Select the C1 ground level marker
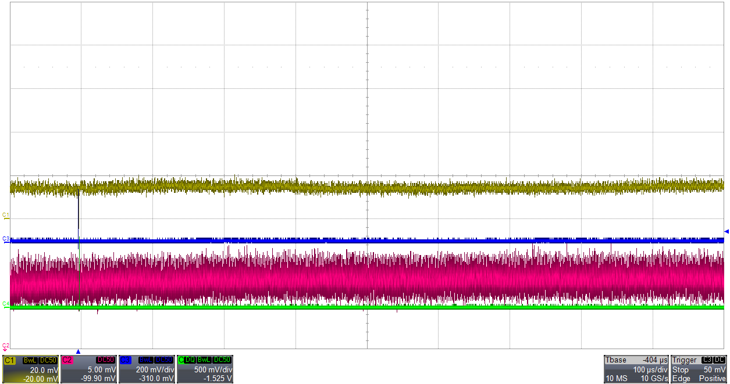 coord(6,216)
